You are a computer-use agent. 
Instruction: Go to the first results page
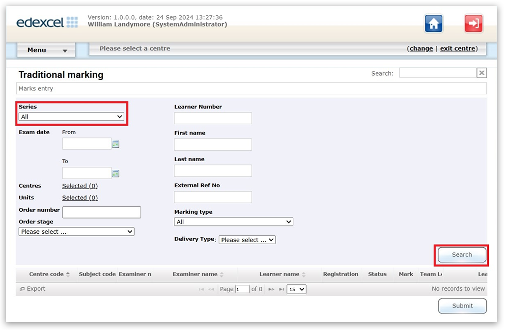pos(201,290)
